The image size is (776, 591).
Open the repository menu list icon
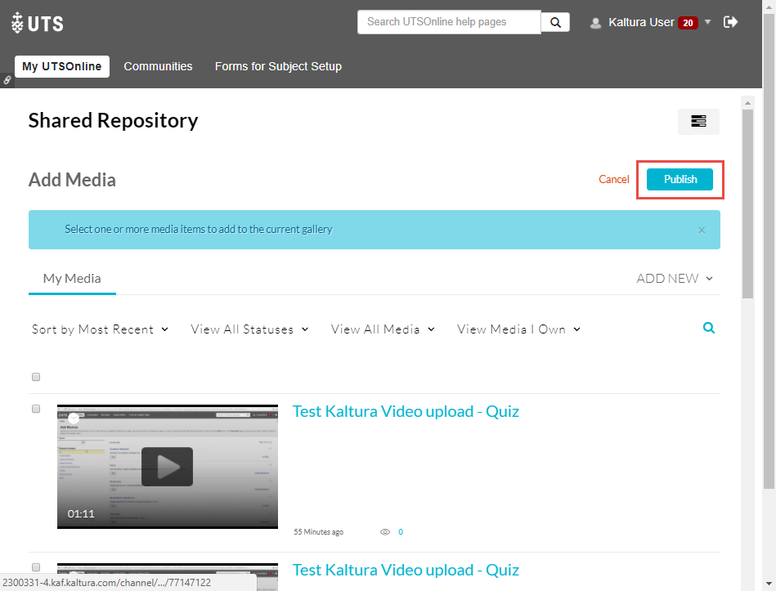pos(698,121)
